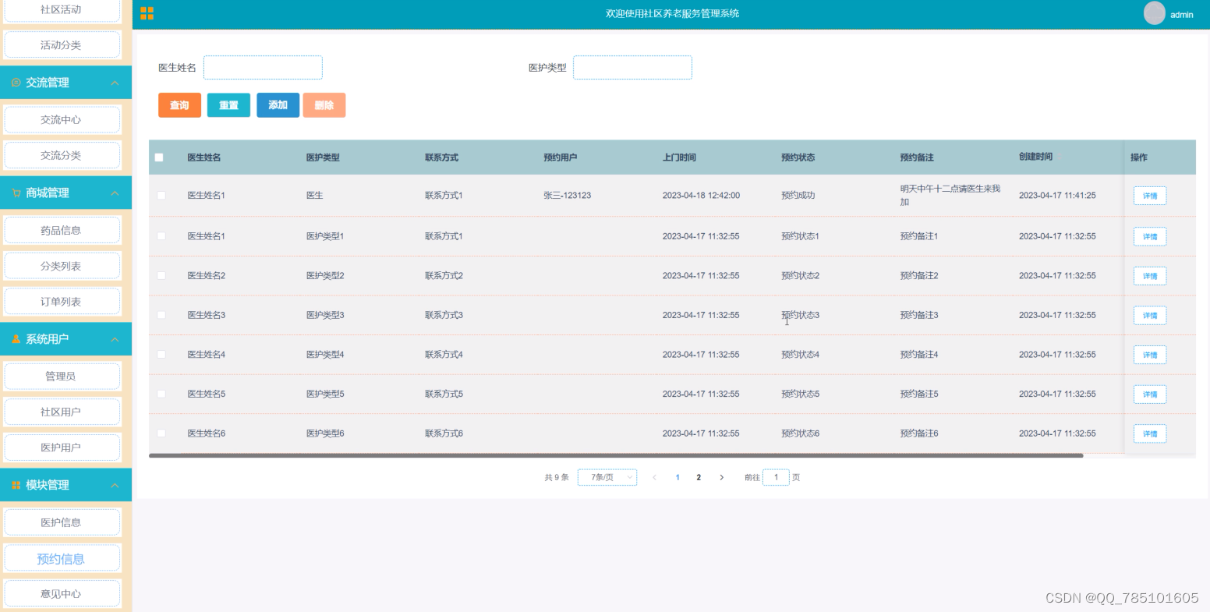Click the 预约成功 status cell

coord(798,196)
